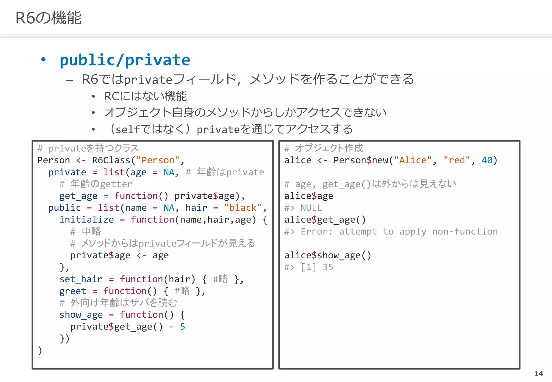Screen dimensions: 552x382
Task: Click the public/private heading
Action: [x=125, y=60]
